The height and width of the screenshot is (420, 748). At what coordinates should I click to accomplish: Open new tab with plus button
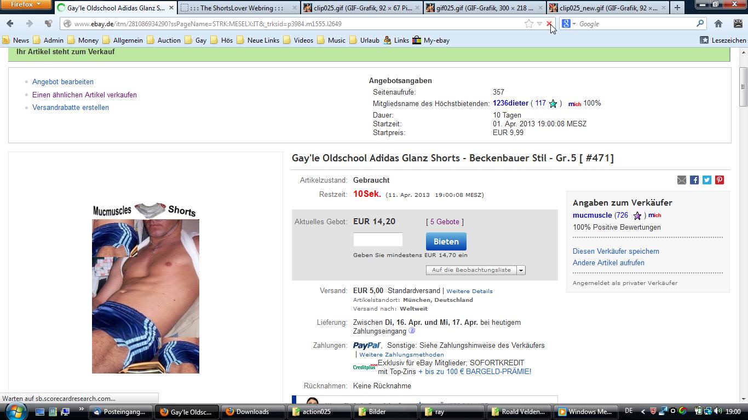[677, 8]
